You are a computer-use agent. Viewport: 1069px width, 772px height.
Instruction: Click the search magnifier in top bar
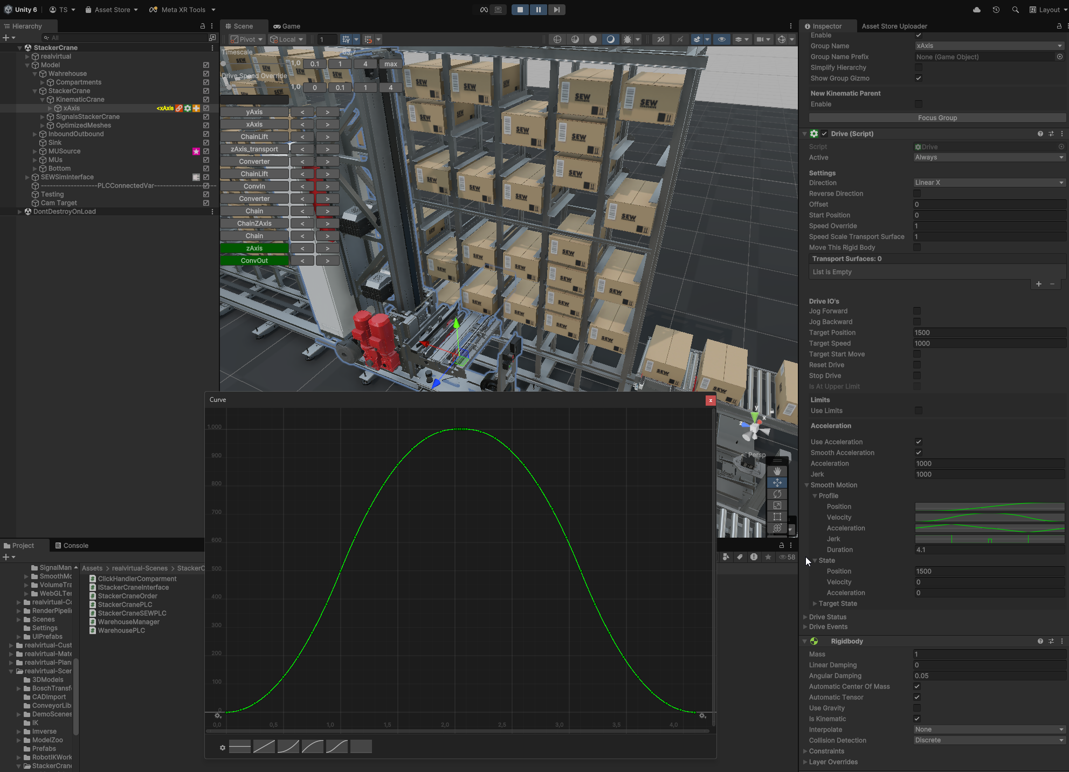[1015, 10]
